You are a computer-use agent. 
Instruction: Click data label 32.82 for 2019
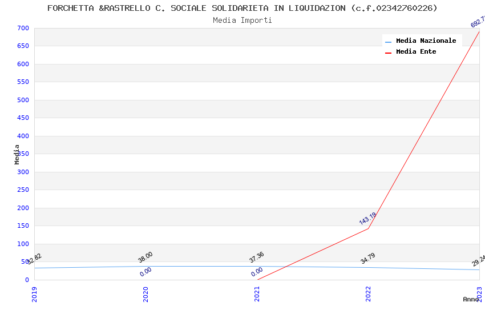[34, 259]
